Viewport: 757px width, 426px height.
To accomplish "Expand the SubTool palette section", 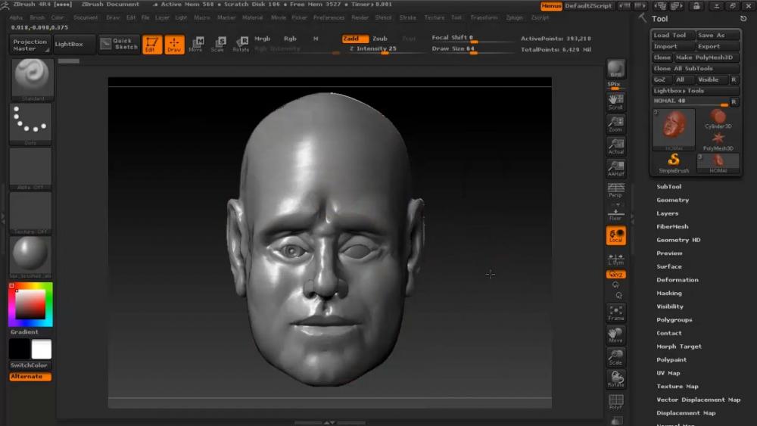I will (668, 187).
